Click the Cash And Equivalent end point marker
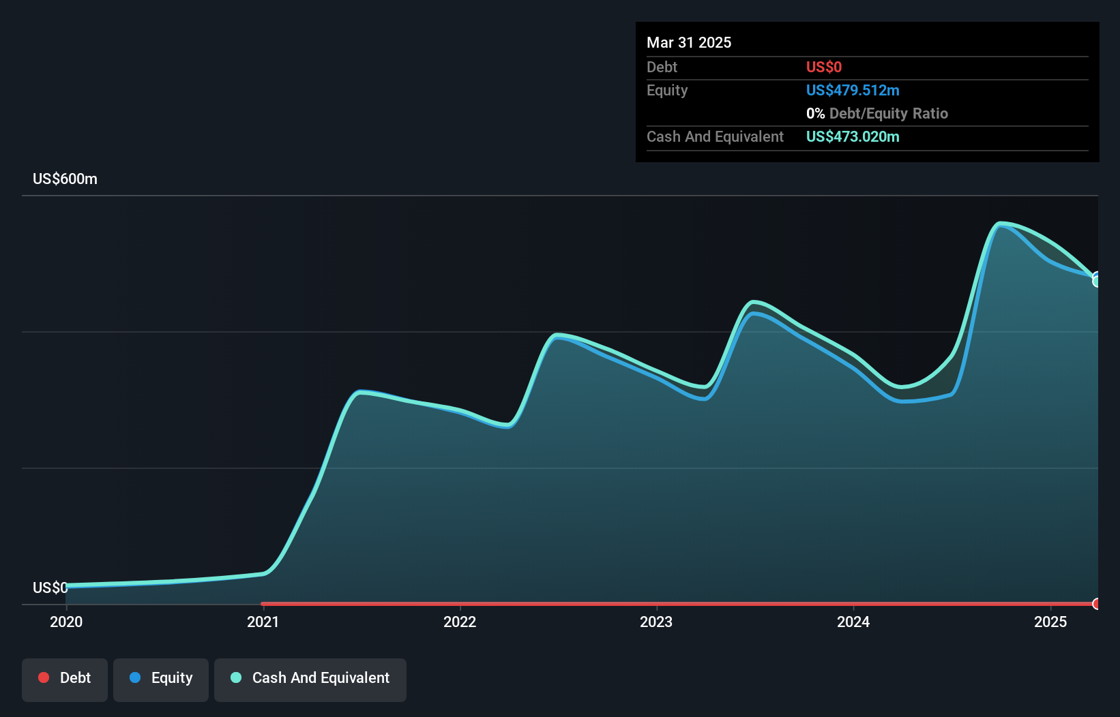Viewport: 1120px width, 717px height. tap(1097, 281)
